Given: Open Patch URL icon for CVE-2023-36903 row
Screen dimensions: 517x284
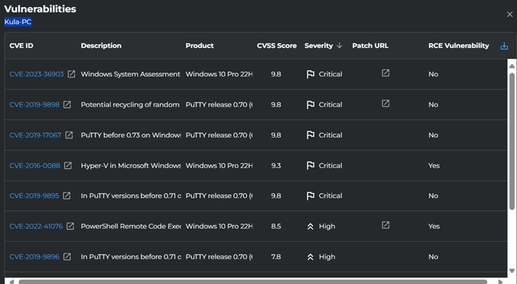Looking at the screenshot, I should (x=385, y=73).
